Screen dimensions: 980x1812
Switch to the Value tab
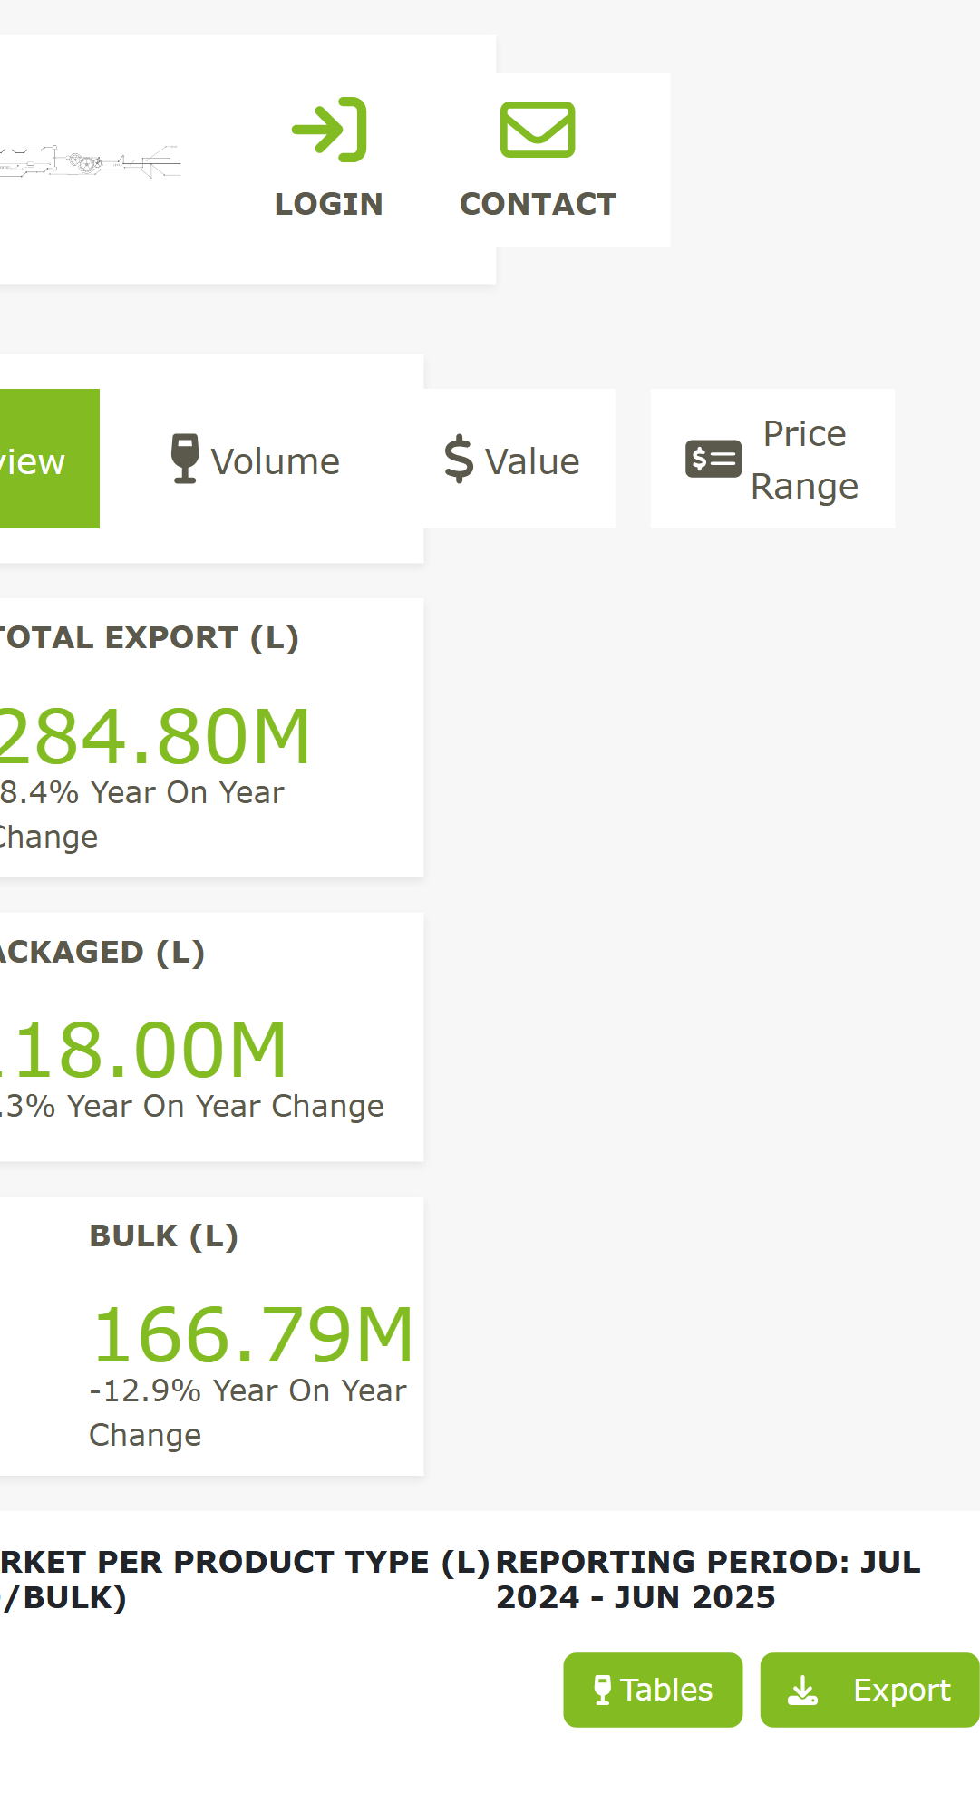point(512,459)
